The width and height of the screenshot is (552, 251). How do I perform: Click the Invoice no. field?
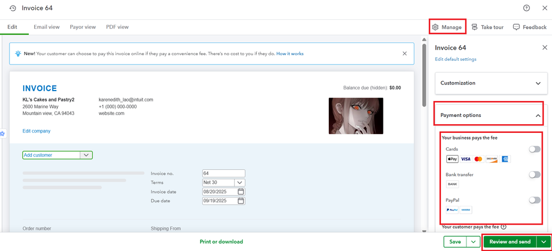tap(224, 173)
